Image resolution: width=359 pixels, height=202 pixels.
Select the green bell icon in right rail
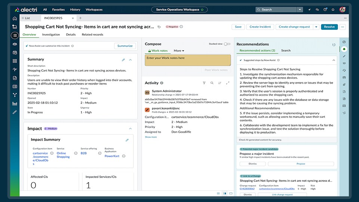tap(344, 49)
